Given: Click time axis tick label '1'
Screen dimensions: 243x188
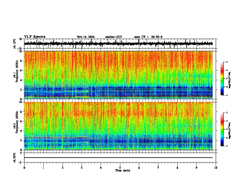Looking at the screenshot, I should [43, 168].
